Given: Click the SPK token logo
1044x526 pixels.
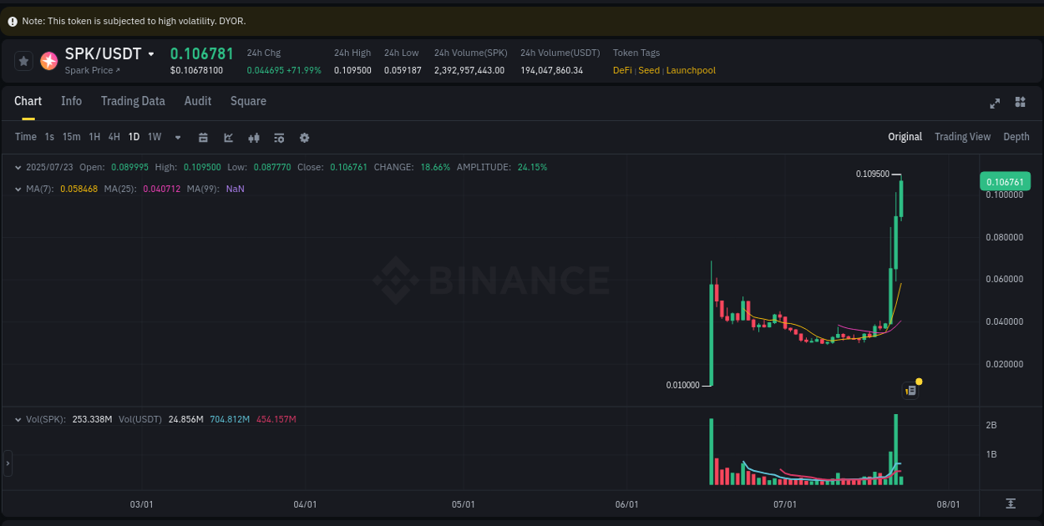Looking at the screenshot, I should pos(48,60).
